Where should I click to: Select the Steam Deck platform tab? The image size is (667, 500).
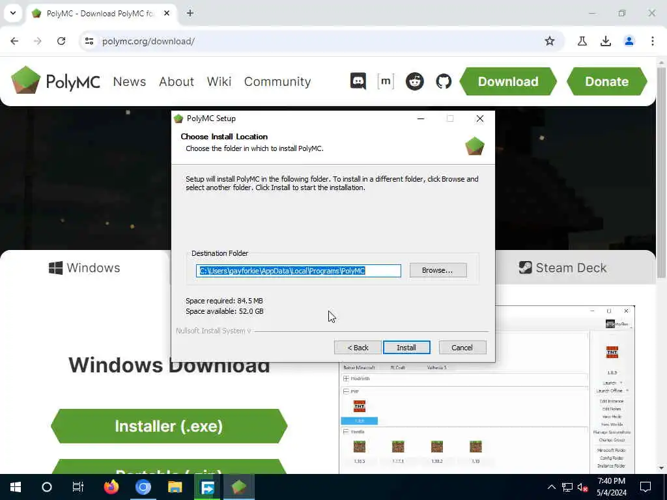[562, 268]
